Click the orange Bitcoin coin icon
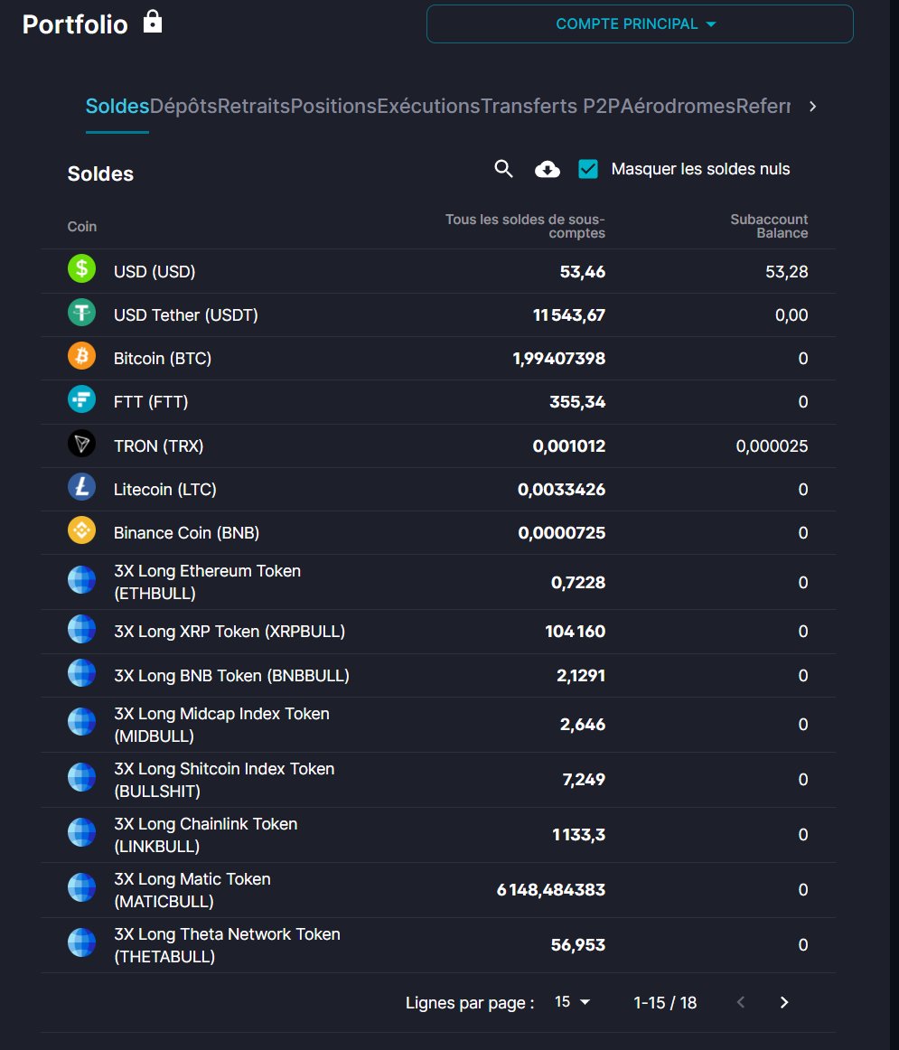This screenshot has width=899, height=1050. pos(81,356)
